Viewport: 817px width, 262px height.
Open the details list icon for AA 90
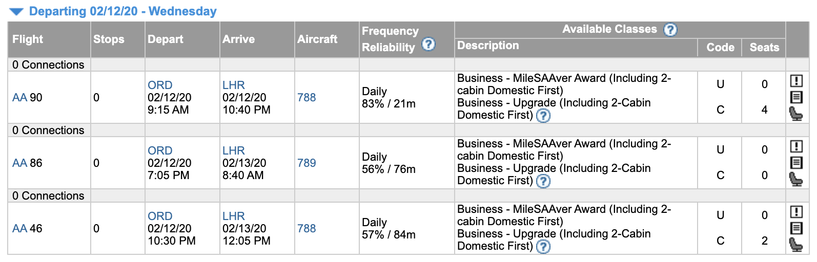pyautogui.click(x=796, y=97)
